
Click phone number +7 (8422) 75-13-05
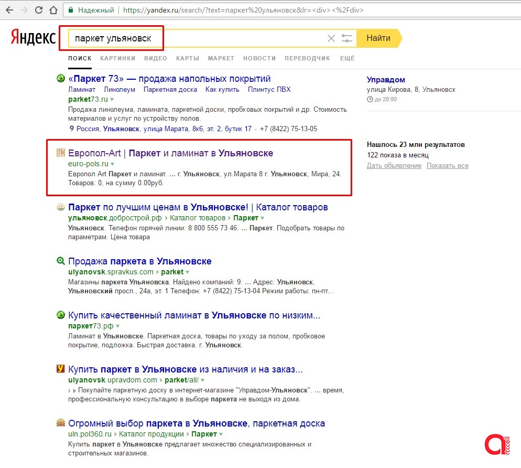point(288,129)
